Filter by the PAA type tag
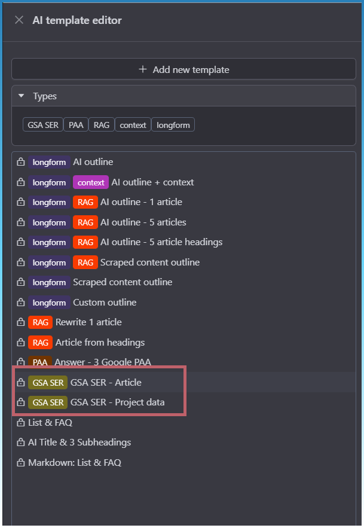Viewport: 364px width, 528px height. (x=76, y=125)
